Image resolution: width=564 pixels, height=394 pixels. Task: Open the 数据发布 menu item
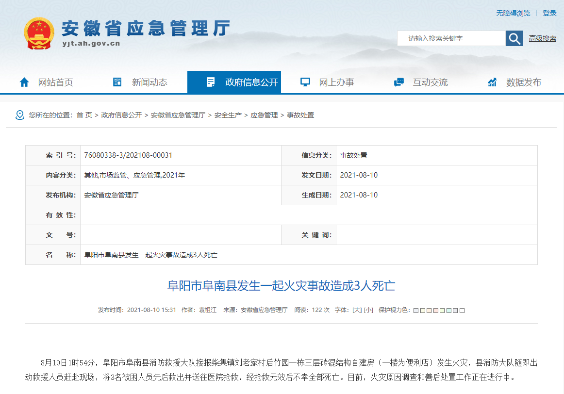[x=523, y=82]
